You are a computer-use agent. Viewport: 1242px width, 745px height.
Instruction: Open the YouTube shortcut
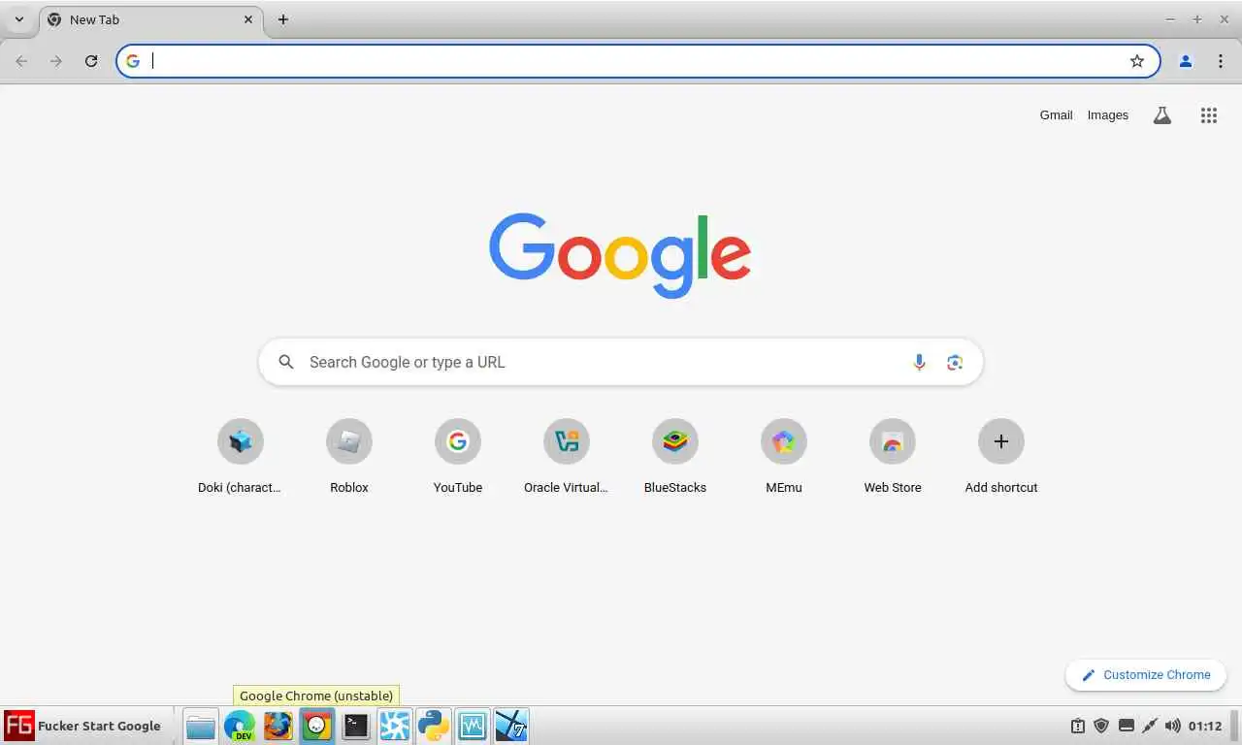click(x=458, y=457)
